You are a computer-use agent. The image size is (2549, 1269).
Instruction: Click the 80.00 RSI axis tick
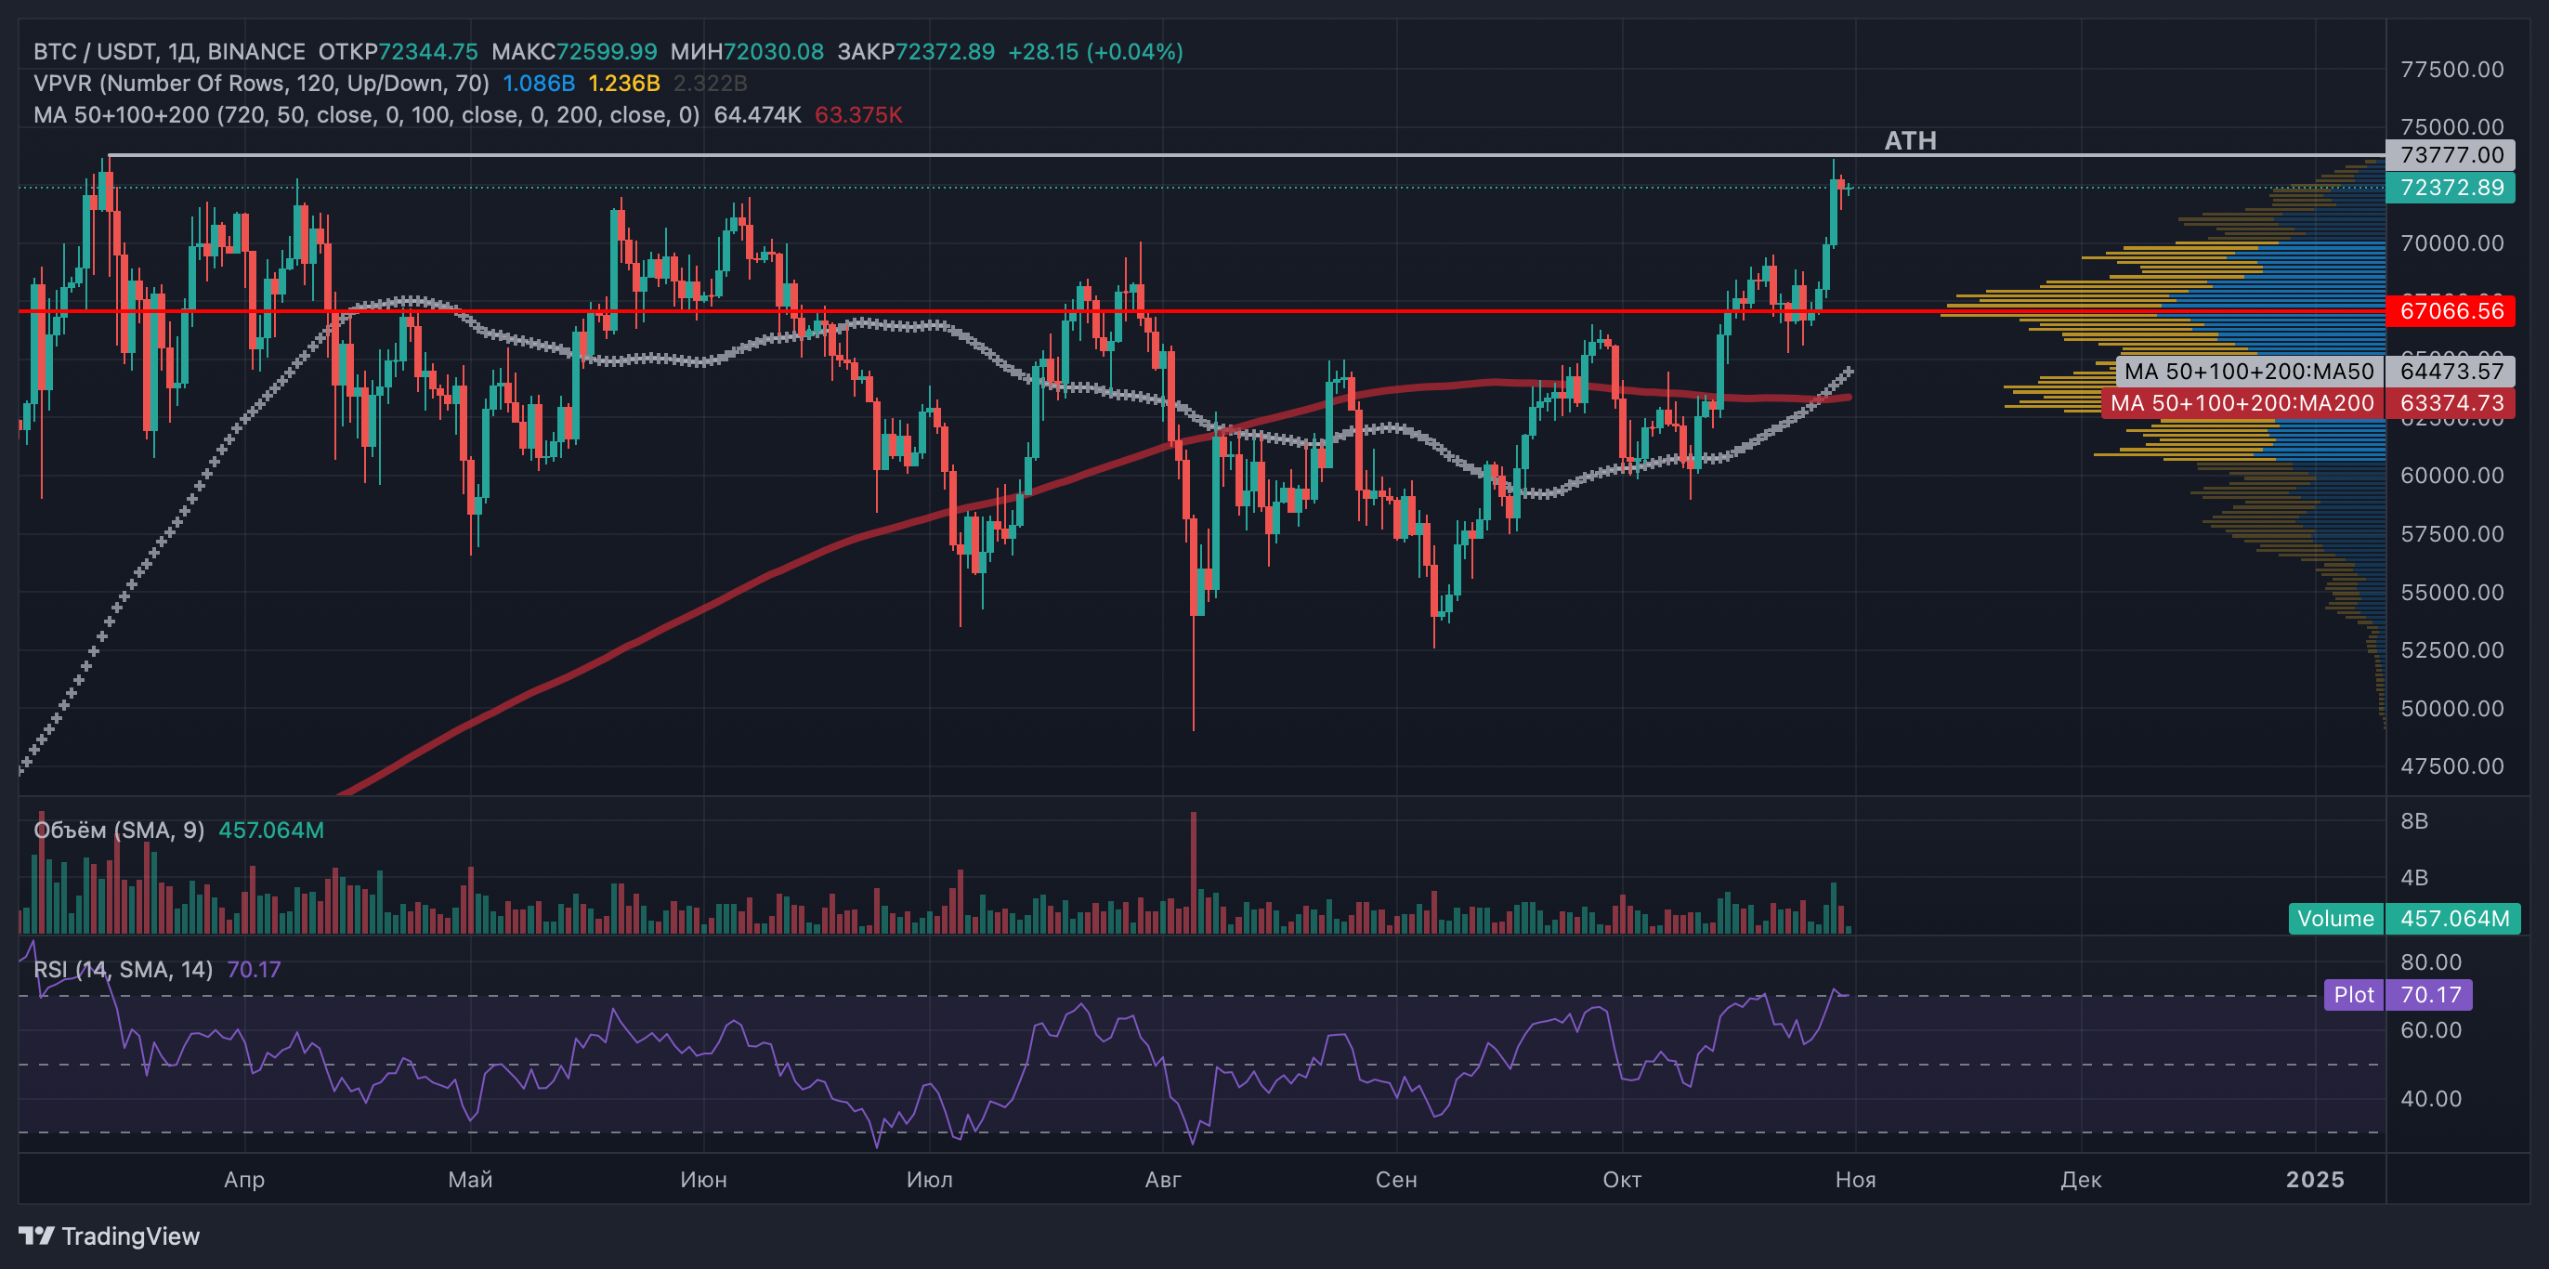(2431, 962)
